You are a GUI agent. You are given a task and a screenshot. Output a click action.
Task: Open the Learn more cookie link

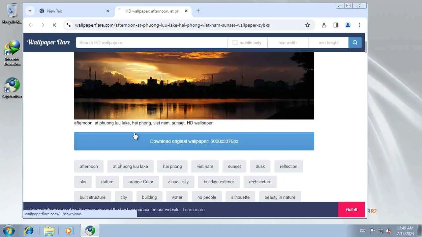(x=194, y=209)
